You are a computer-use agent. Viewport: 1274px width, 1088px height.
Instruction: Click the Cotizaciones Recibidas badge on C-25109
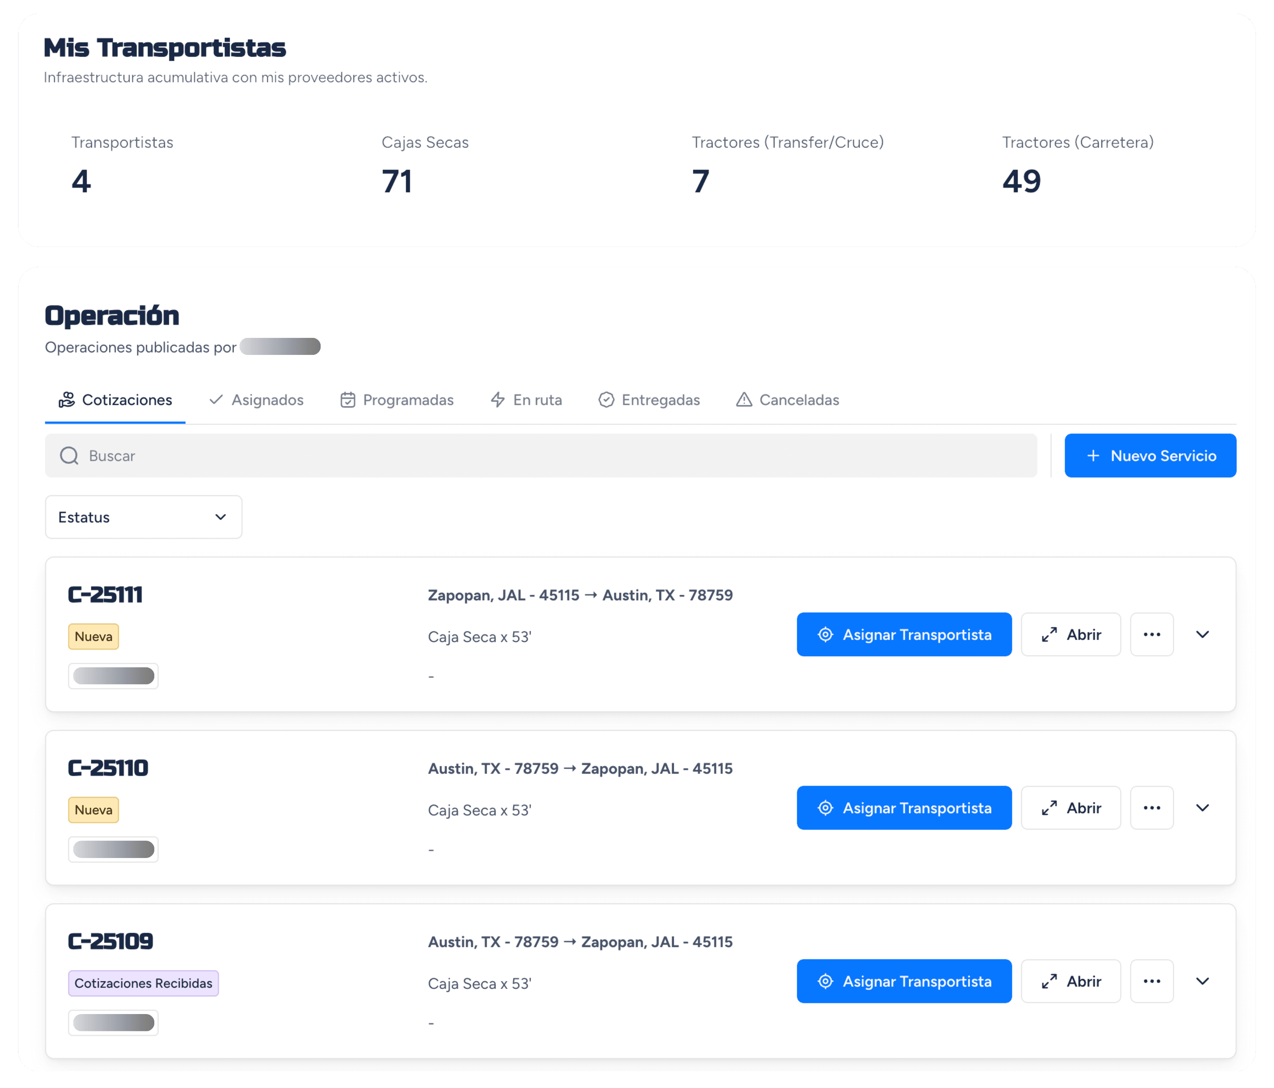coord(143,983)
